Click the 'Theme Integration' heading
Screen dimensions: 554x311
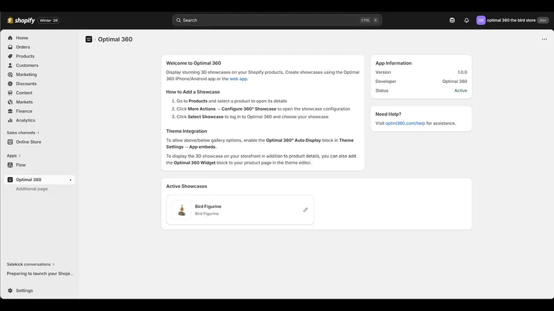pos(186,131)
